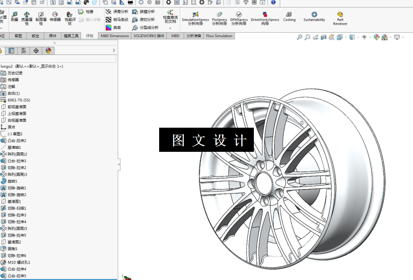
Task: Open the Measure (测量) tool
Action: [15, 16]
